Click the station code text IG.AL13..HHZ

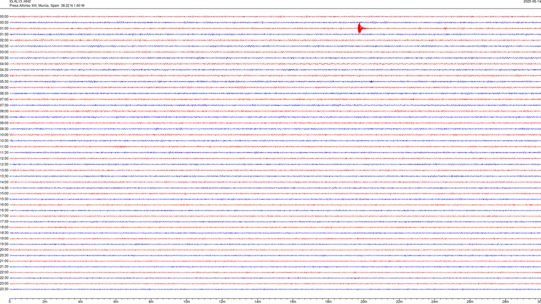pyautogui.click(x=20, y=2)
